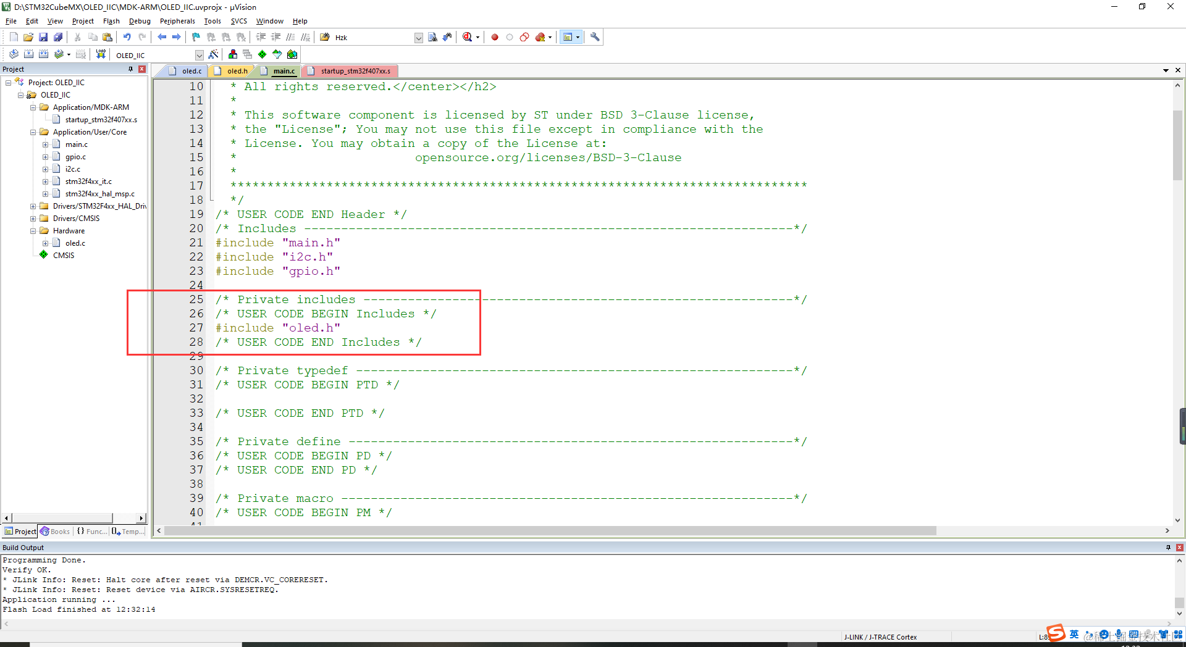
Task: Click the Find in Files icon
Action: click(432, 37)
